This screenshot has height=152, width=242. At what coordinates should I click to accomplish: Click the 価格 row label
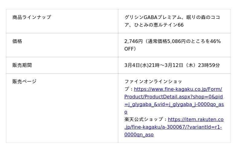[x=17, y=41]
